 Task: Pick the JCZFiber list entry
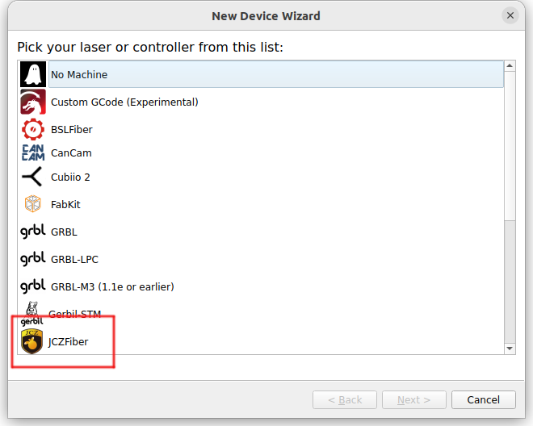(69, 341)
